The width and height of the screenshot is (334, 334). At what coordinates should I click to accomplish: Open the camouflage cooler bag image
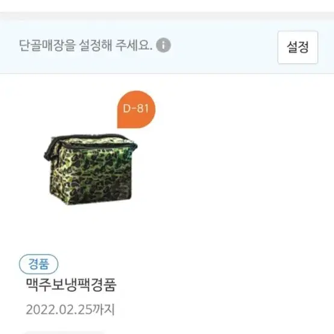91,169
